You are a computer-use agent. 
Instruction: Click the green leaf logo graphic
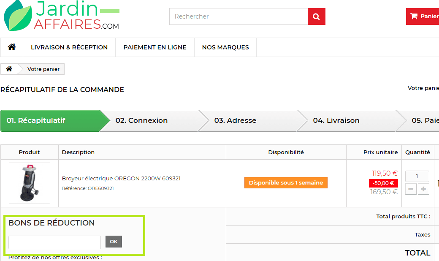(x=17, y=16)
